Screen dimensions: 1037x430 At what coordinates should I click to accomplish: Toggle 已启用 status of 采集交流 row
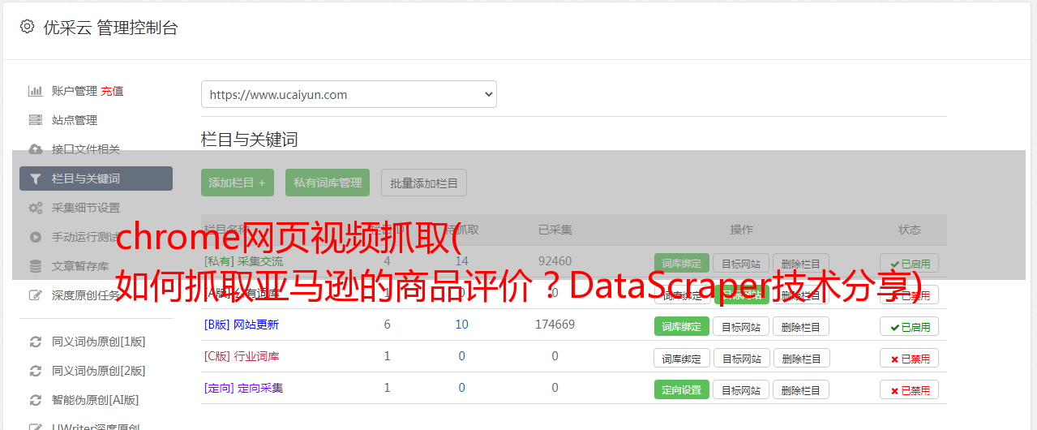[x=909, y=264]
